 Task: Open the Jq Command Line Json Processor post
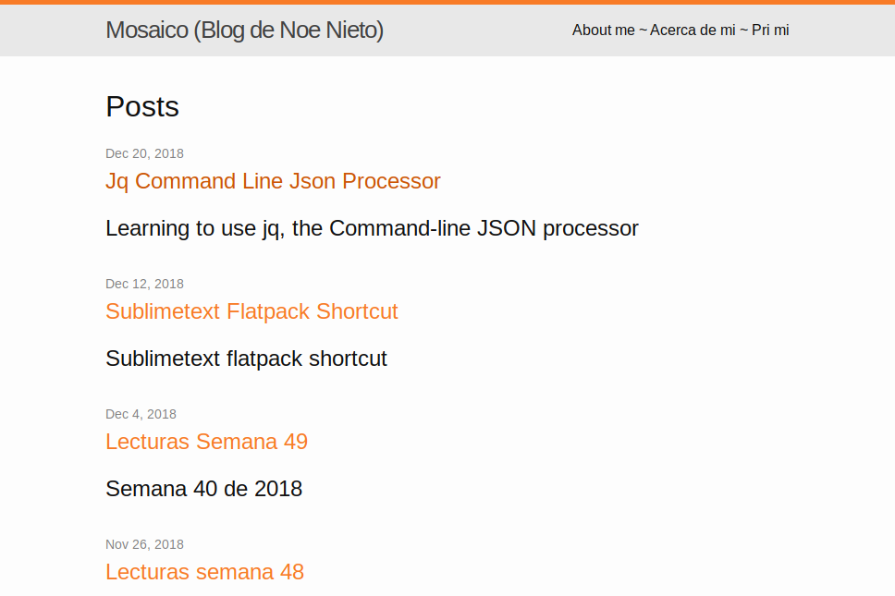(273, 181)
